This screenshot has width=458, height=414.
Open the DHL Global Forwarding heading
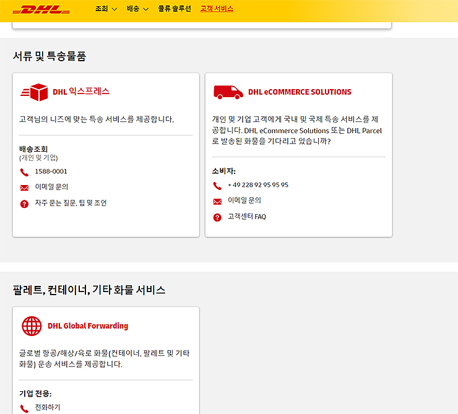[x=88, y=326]
